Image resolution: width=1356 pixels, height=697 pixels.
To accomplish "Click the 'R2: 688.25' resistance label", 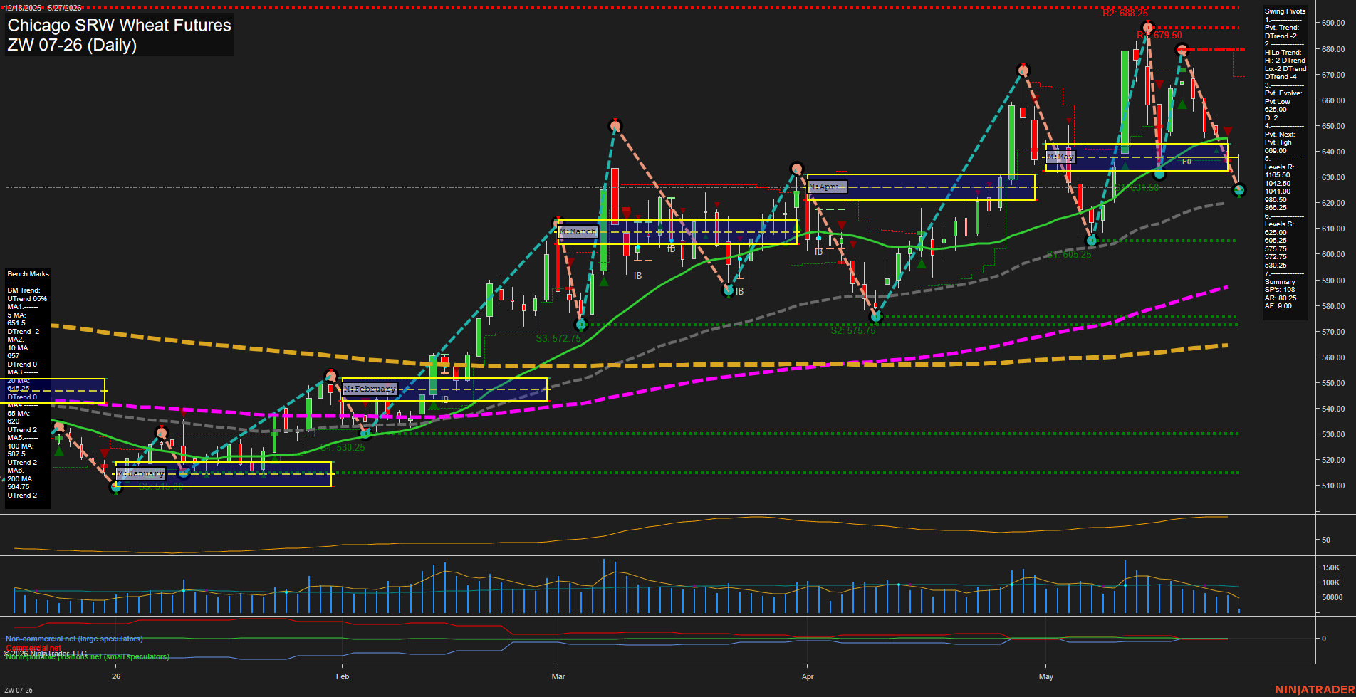I will (x=1125, y=14).
